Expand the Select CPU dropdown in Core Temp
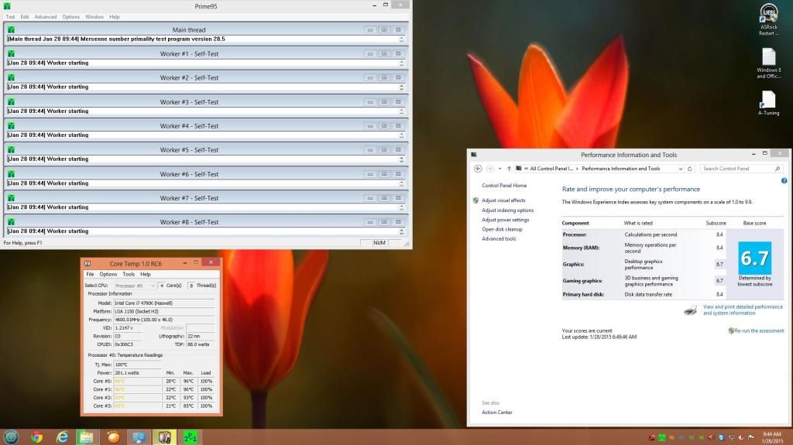The image size is (793, 445). (x=152, y=286)
